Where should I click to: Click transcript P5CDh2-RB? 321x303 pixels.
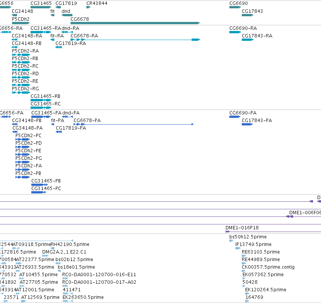click(x=25, y=59)
